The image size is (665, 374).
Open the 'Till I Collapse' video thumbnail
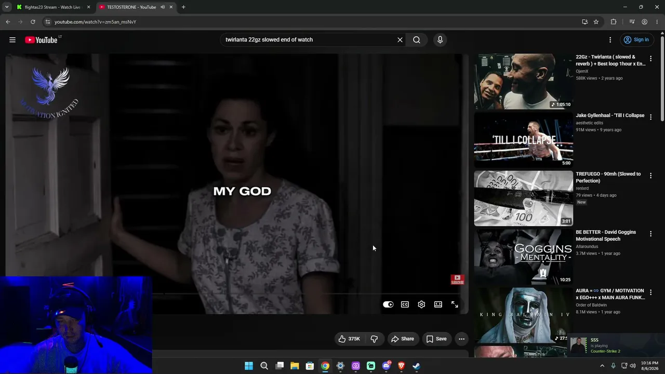(523, 140)
